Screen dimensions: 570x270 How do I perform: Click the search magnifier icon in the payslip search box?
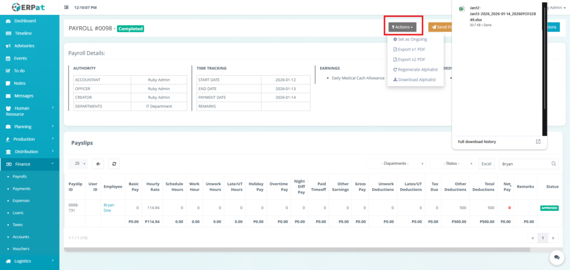tap(553, 164)
